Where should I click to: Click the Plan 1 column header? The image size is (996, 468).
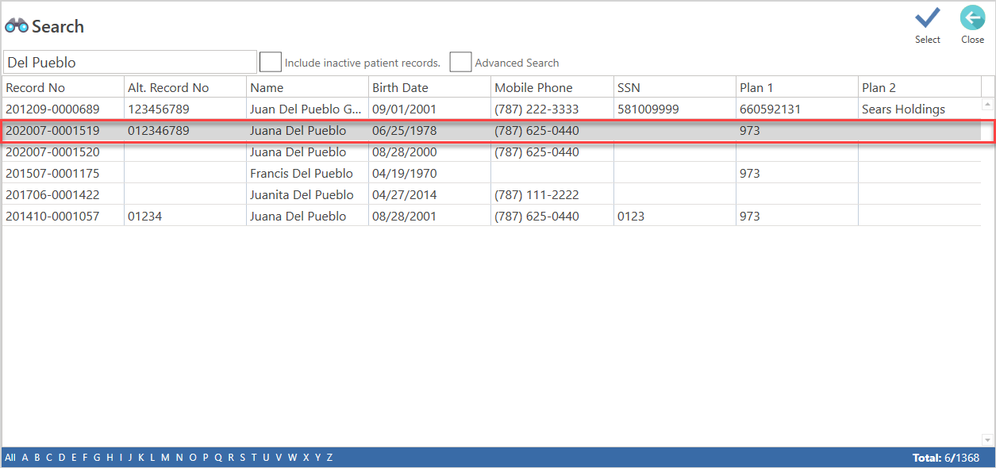point(797,87)
